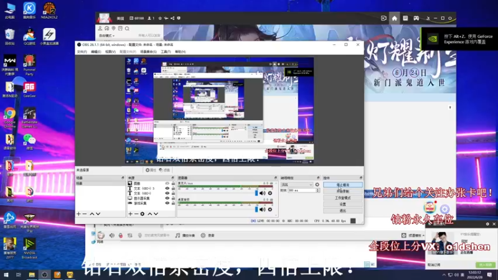
Task: Toggle lock on 文本 (GDI+) 3 source
Action: click(173, 189)
